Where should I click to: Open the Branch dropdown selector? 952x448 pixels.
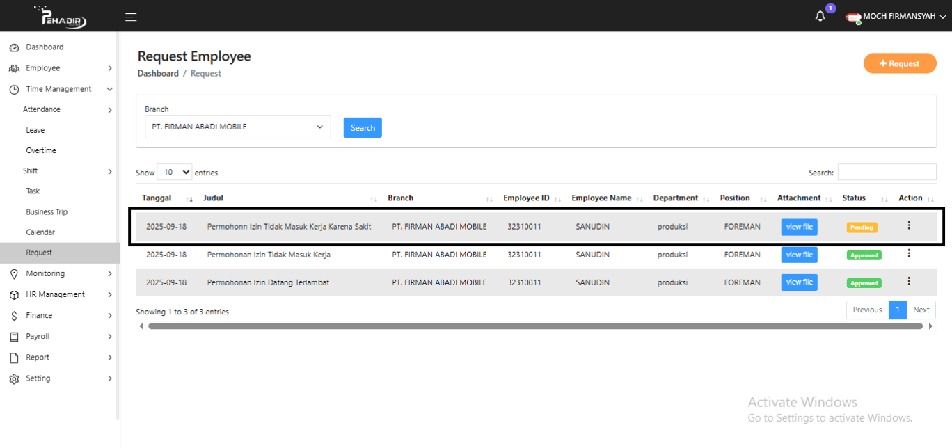point(238,127)
